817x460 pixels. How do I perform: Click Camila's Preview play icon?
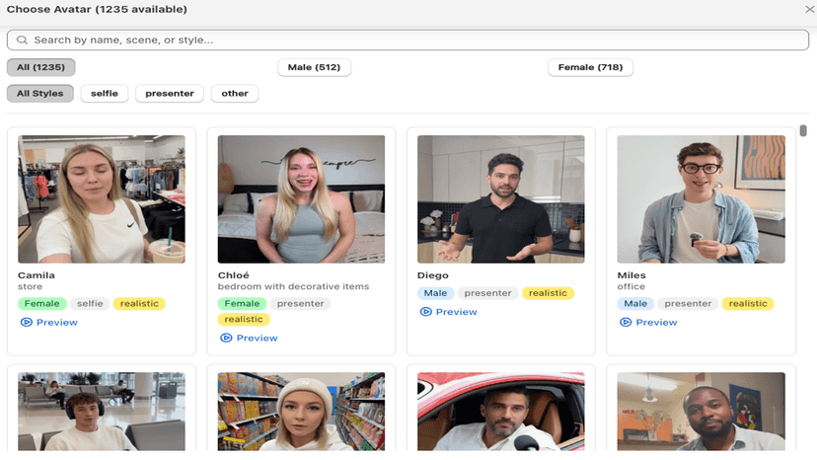(x=26, y=323)
